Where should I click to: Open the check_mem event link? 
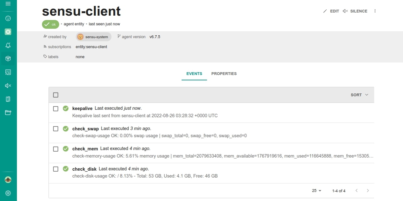pos(85,149)
